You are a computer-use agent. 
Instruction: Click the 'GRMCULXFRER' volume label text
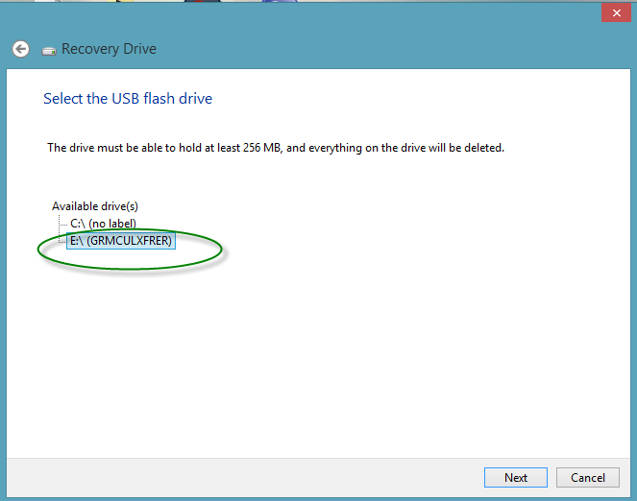click(129, 241)
